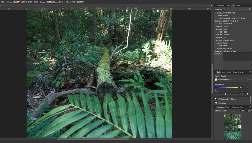Click the copyright value 'images by don'
252x143 pixels.
pos(230,51)
